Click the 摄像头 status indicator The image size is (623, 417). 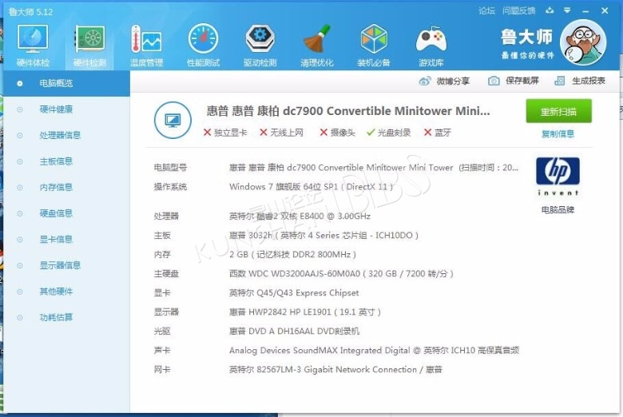[338, 133]
